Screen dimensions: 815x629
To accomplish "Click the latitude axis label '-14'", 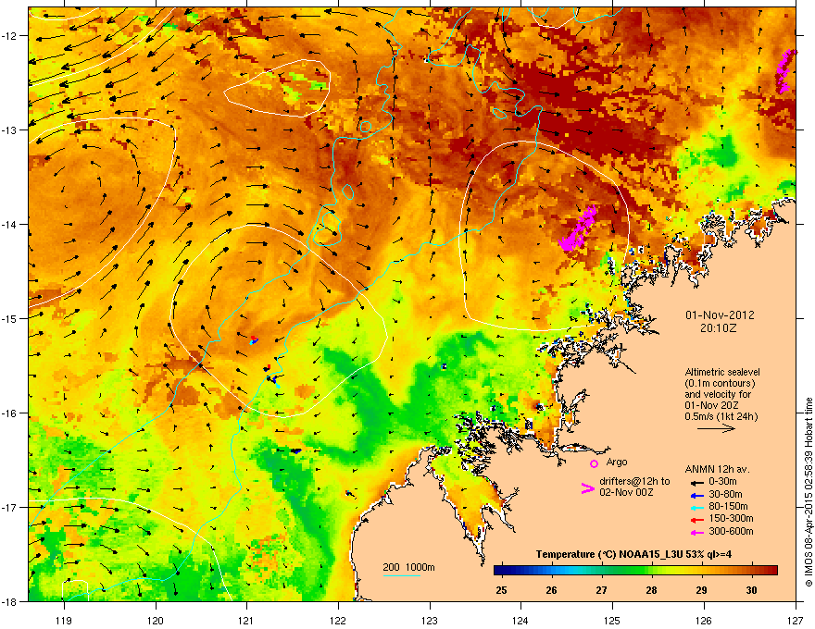I will (x=9, y=225).
